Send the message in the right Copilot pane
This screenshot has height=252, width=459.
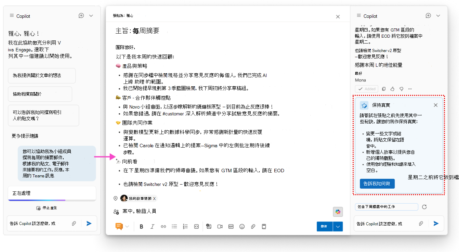(x=436, y=224)
